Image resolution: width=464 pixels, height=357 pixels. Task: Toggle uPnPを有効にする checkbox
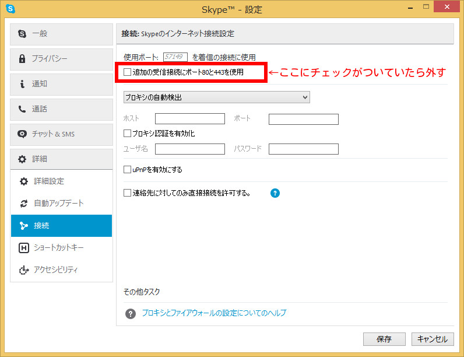tap(127, 169)
